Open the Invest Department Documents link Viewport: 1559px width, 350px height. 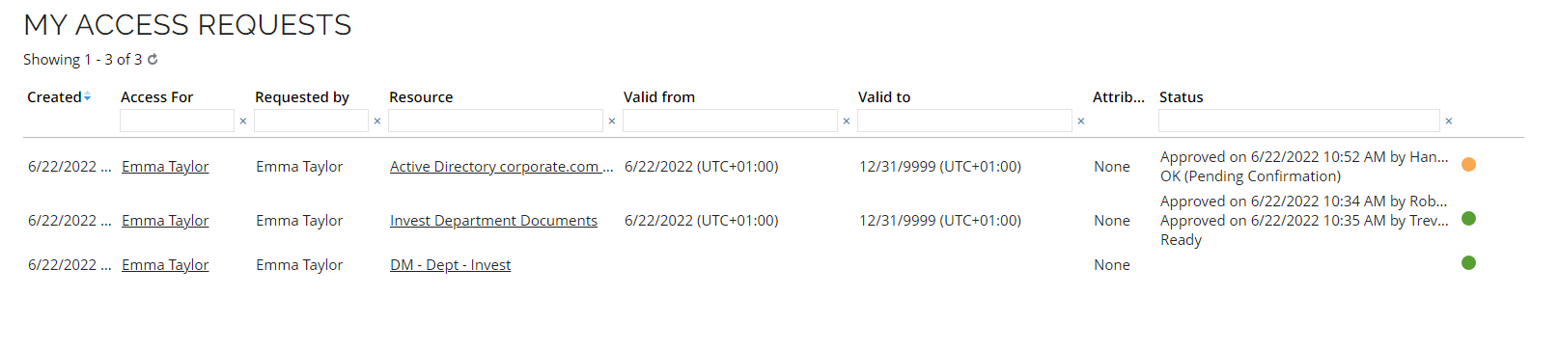pos(493,221)
